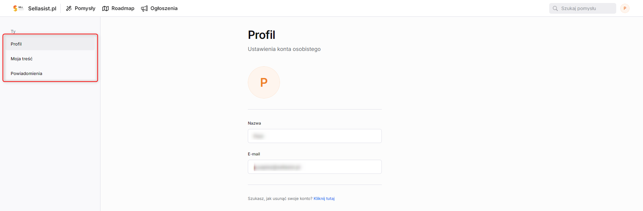Click the Sellasist logo icon
The image size is (643, 211).
(x=18, y=8)
